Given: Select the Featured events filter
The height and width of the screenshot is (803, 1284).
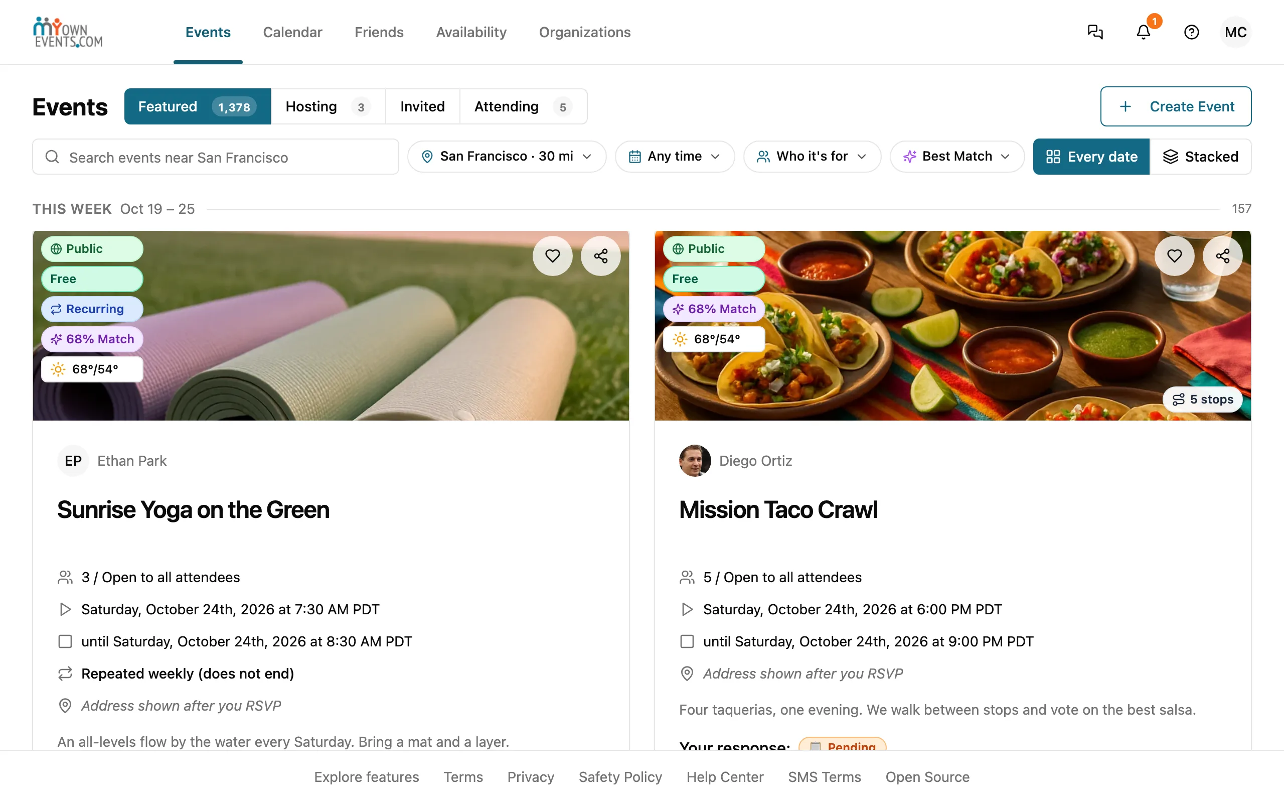Looking at the screenshot, I should [x=198, y=107].
